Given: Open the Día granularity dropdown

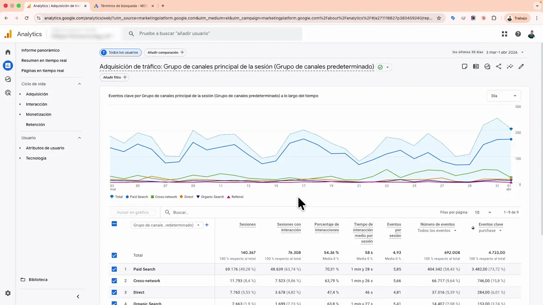Looking at the screenshot, I should (x=504, y=96).
